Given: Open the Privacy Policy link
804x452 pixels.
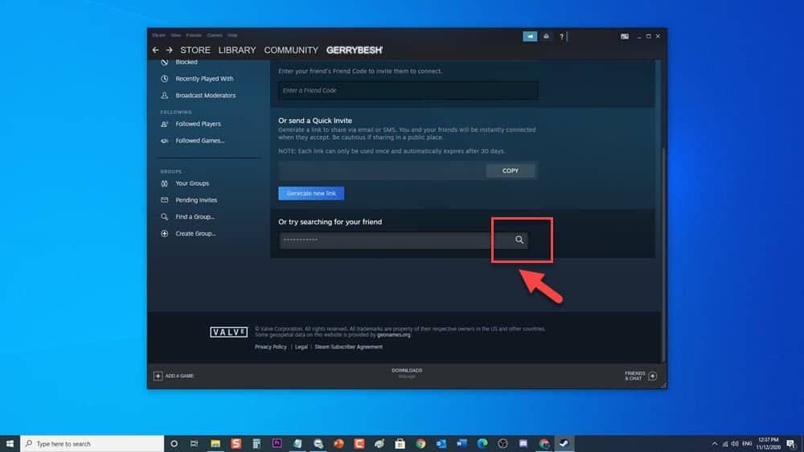Looking at the screenshot, I should click(x=271, y=347).
